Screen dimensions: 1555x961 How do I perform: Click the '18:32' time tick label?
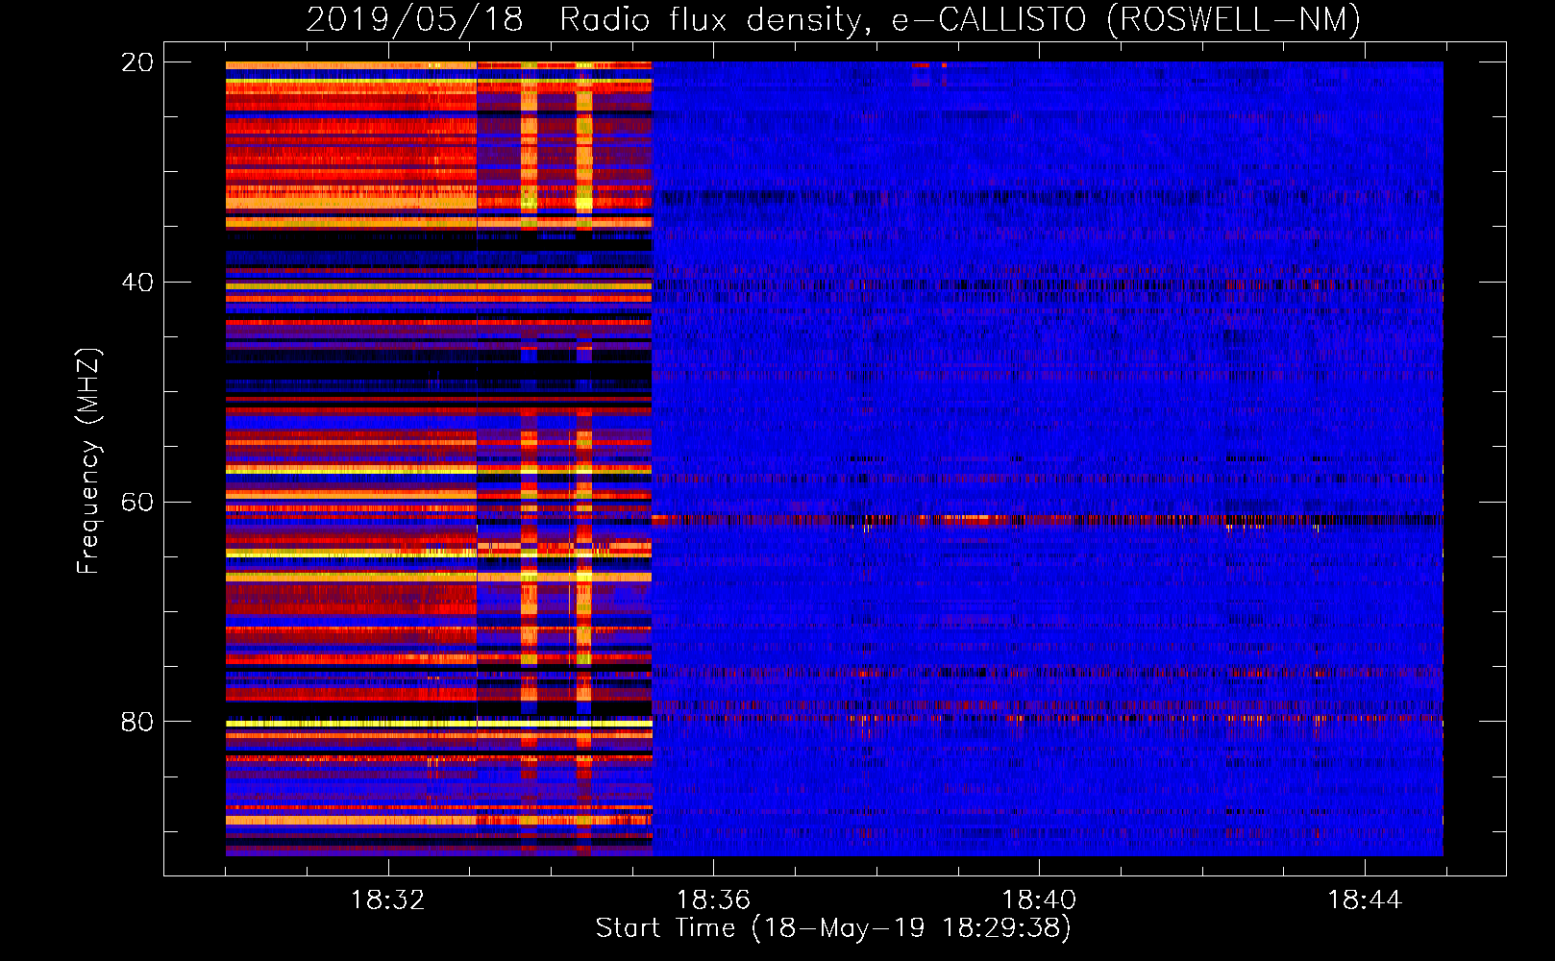pyautogui.click(x=388, y=900)
